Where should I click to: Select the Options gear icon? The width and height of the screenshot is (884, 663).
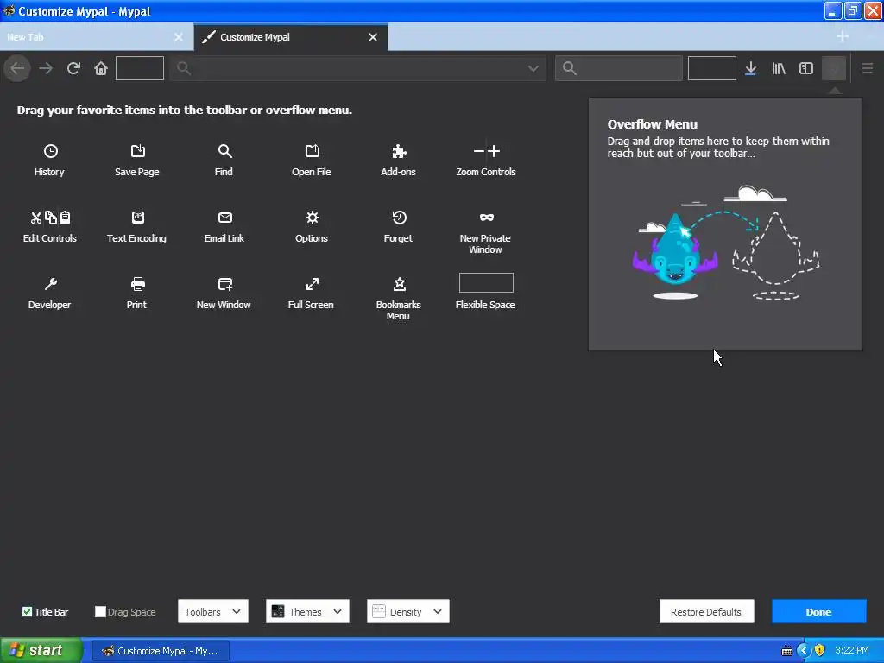[x=312, y=218]
